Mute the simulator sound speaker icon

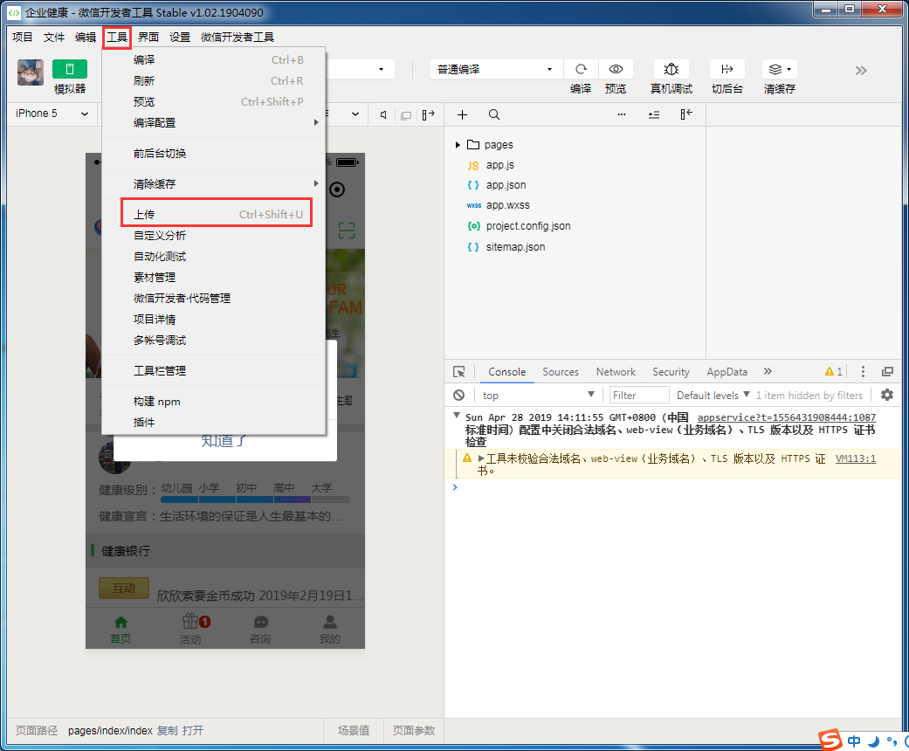[x=383, y=114]
